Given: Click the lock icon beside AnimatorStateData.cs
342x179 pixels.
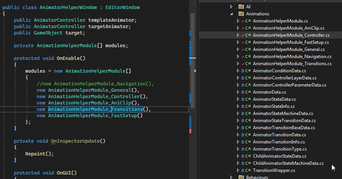Looking at the screenshot, I should [x=243, y=99].
